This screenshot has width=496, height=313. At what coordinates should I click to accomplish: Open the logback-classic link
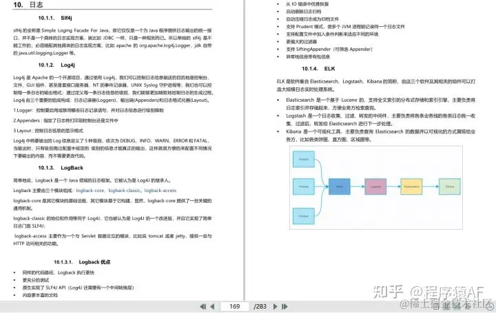(124, 191)
